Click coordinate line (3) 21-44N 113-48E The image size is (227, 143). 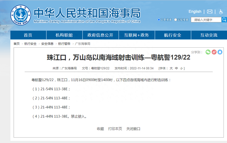coord(51,107)
